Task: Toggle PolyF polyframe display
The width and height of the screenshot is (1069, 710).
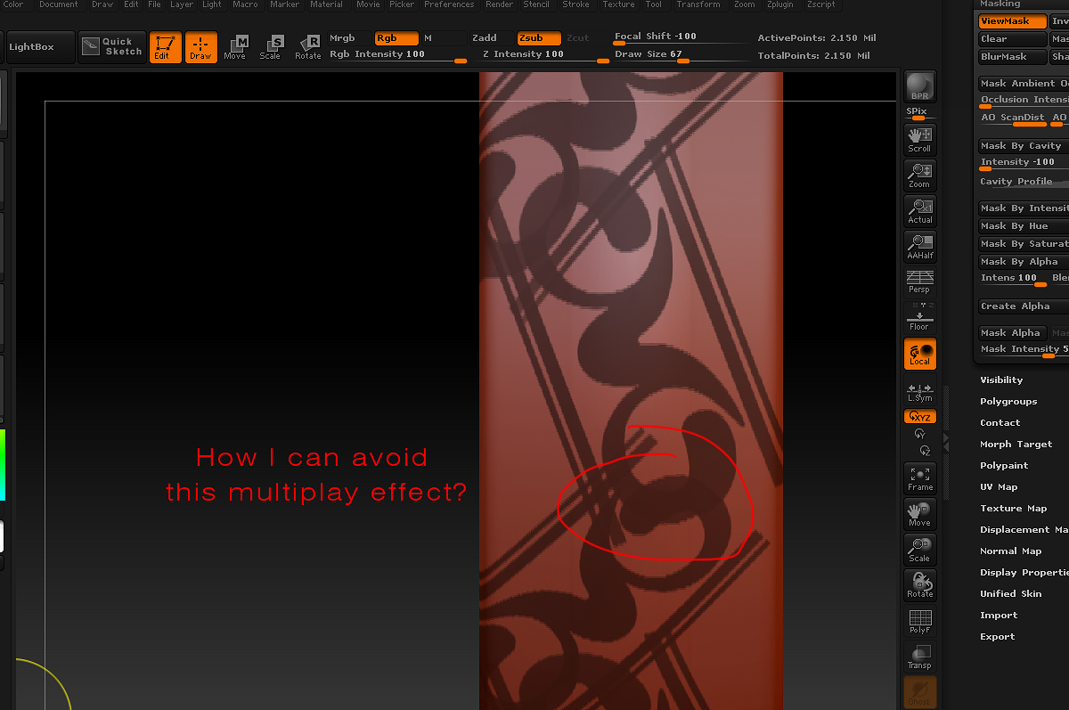Action: click(920, 621)
